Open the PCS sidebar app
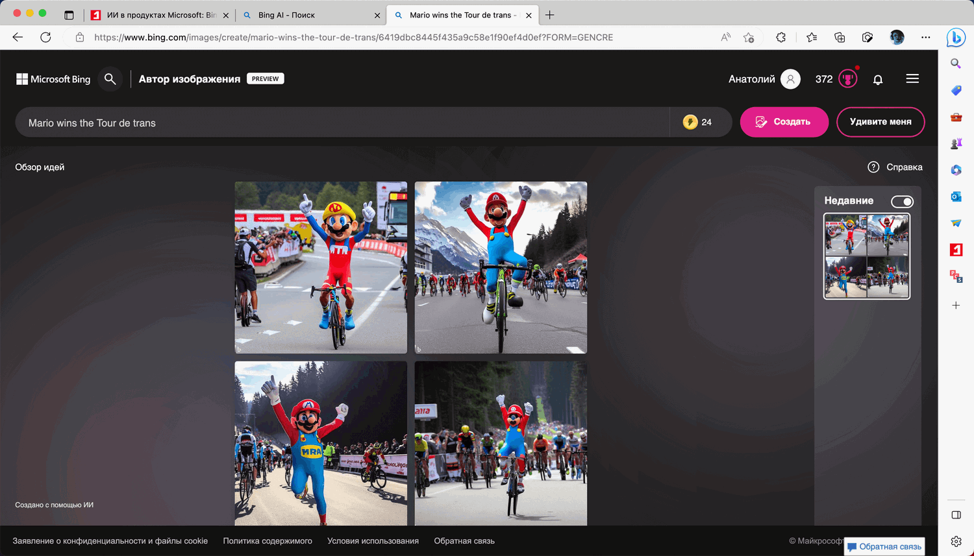Screen dimensions: 974x556 (956, 276)
